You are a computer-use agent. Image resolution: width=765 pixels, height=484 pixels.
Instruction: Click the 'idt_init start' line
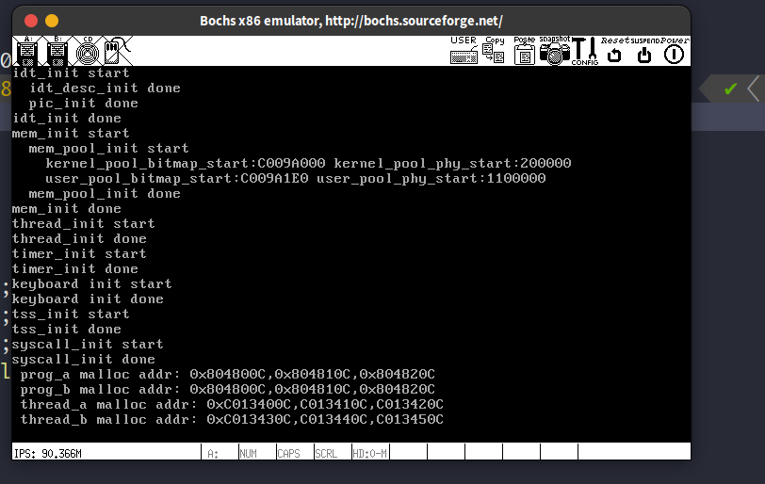tap(71, 73)
